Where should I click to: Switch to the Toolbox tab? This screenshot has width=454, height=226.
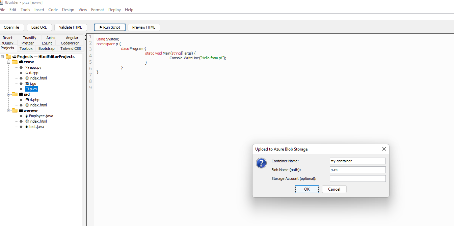26,49
